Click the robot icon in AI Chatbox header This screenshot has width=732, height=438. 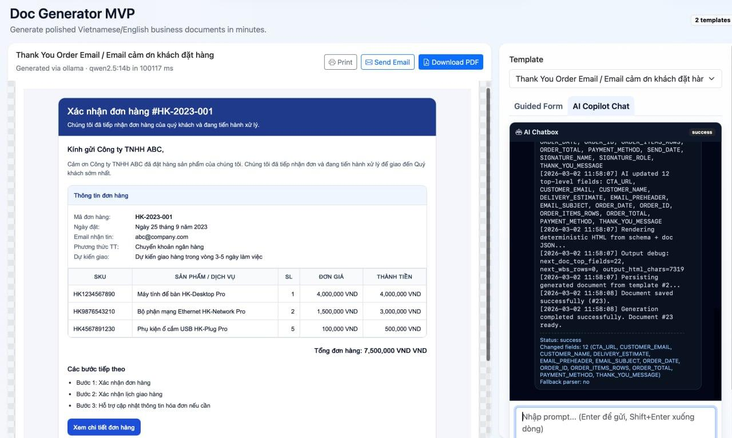coord(519,132)
